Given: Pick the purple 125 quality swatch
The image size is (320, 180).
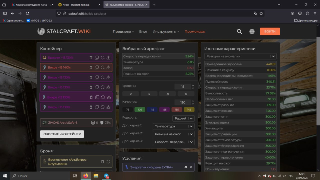Looking at the screenshot, I should tap(164, 109).
